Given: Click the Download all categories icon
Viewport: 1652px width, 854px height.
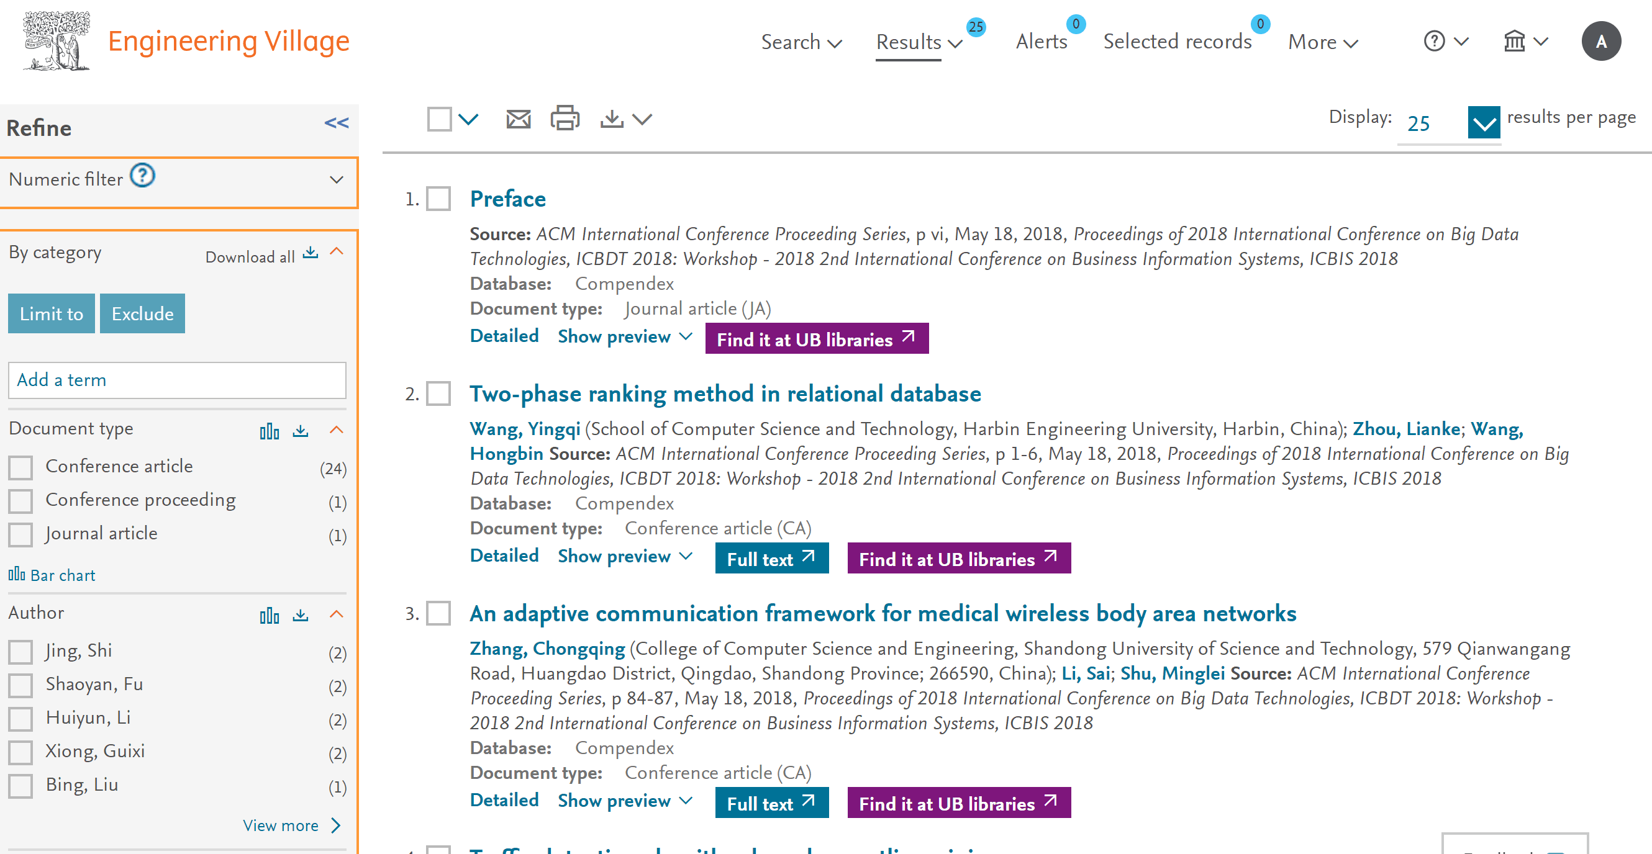Looking at the screenshot, I should click(311, 253).
